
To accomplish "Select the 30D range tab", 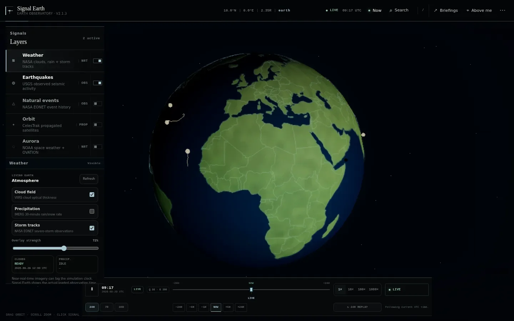I will coord(121,307).
